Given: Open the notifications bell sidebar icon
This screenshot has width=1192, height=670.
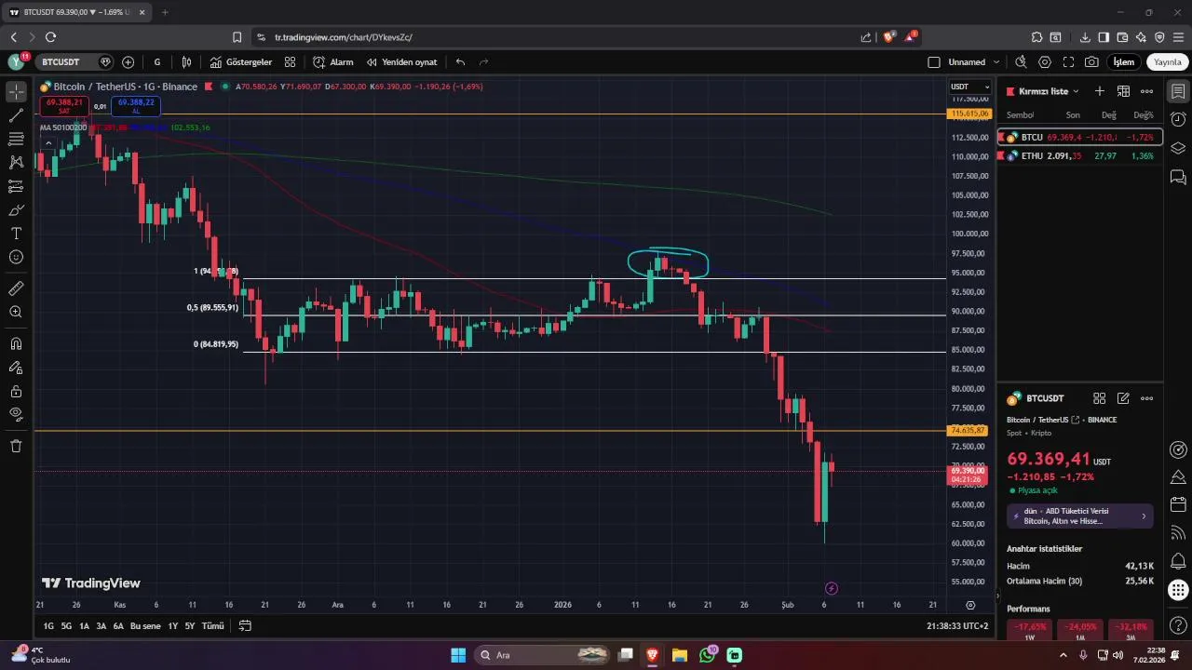Looking at the screenshot, I should [x=1178, y=561].
